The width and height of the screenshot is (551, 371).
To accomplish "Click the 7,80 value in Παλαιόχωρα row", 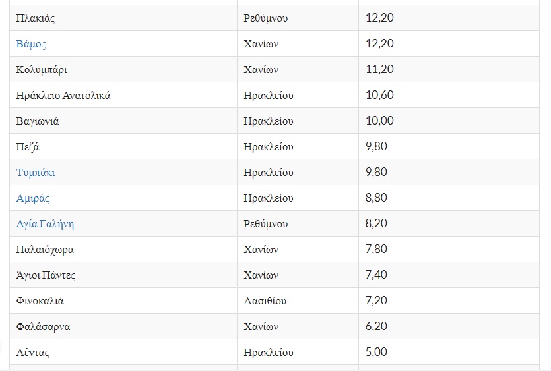I will coord(376,250).
